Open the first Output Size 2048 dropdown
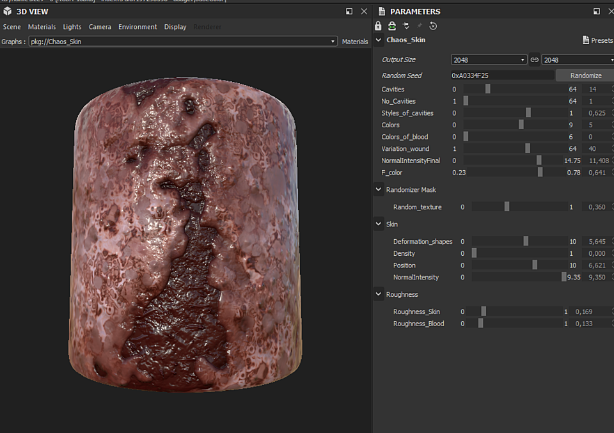Screen dimensions: 614x433 coord(489,59)
